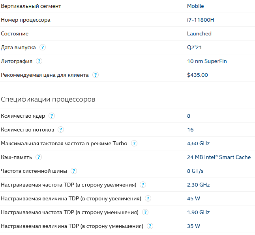Open help for Максимальная тактовая частота Turbo

pyautogui.click(x=134, y=144)
